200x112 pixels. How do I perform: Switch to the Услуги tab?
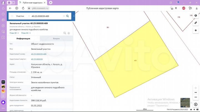pyautogui.click(x=56, y=38)
